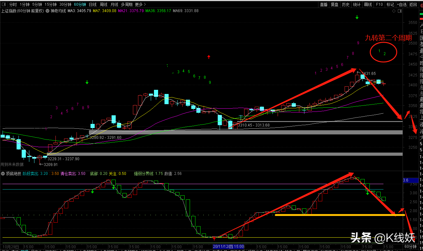Open the F10 company information

pos(379,4)
